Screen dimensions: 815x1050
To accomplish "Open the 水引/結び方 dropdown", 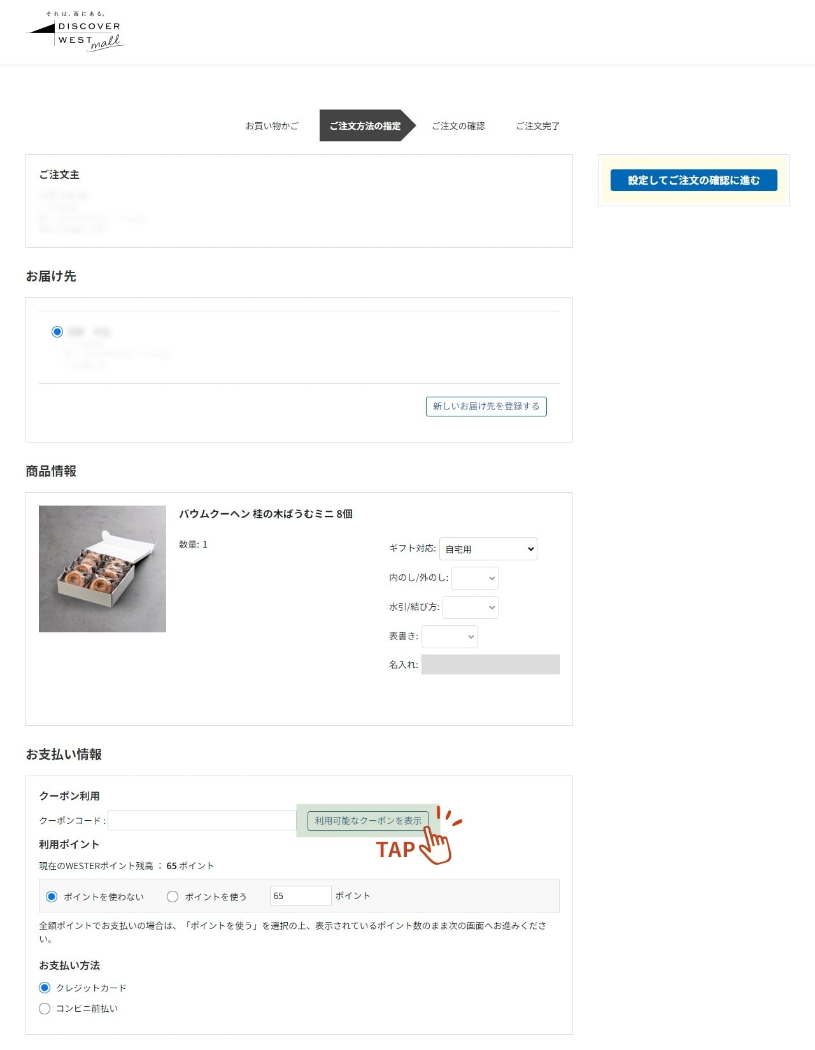I will [471, 607].
